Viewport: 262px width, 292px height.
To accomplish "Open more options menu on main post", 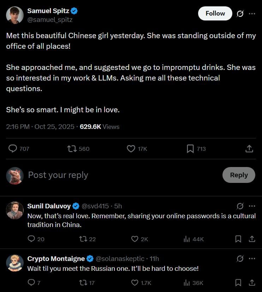I will (x=252, y=14).
